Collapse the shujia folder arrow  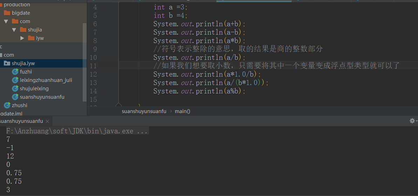[x=14, y=30]
